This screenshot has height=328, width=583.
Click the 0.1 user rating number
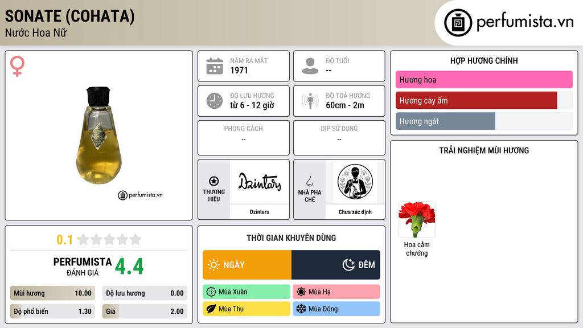(65, 240)
